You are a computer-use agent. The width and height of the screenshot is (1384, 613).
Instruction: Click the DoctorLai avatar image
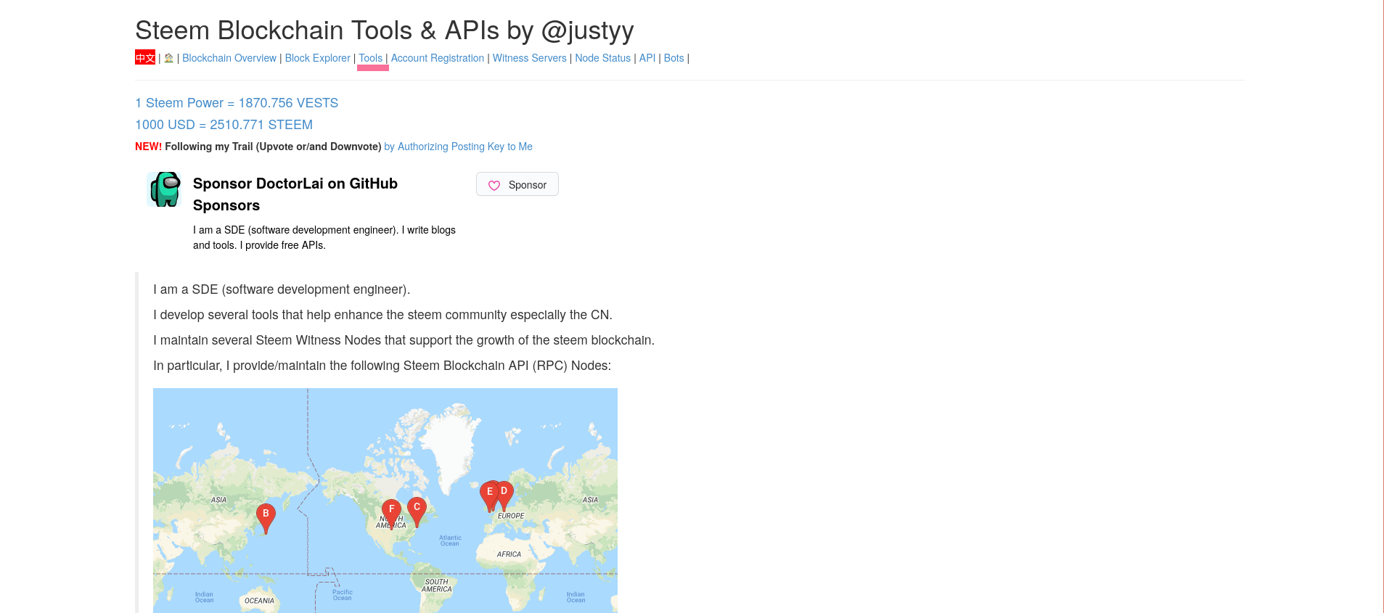point(165,189)
